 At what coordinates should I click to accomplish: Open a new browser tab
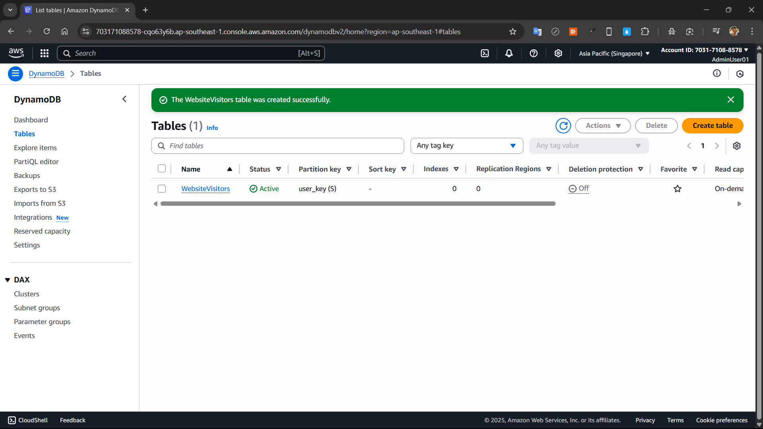click(x=145, y=10)
